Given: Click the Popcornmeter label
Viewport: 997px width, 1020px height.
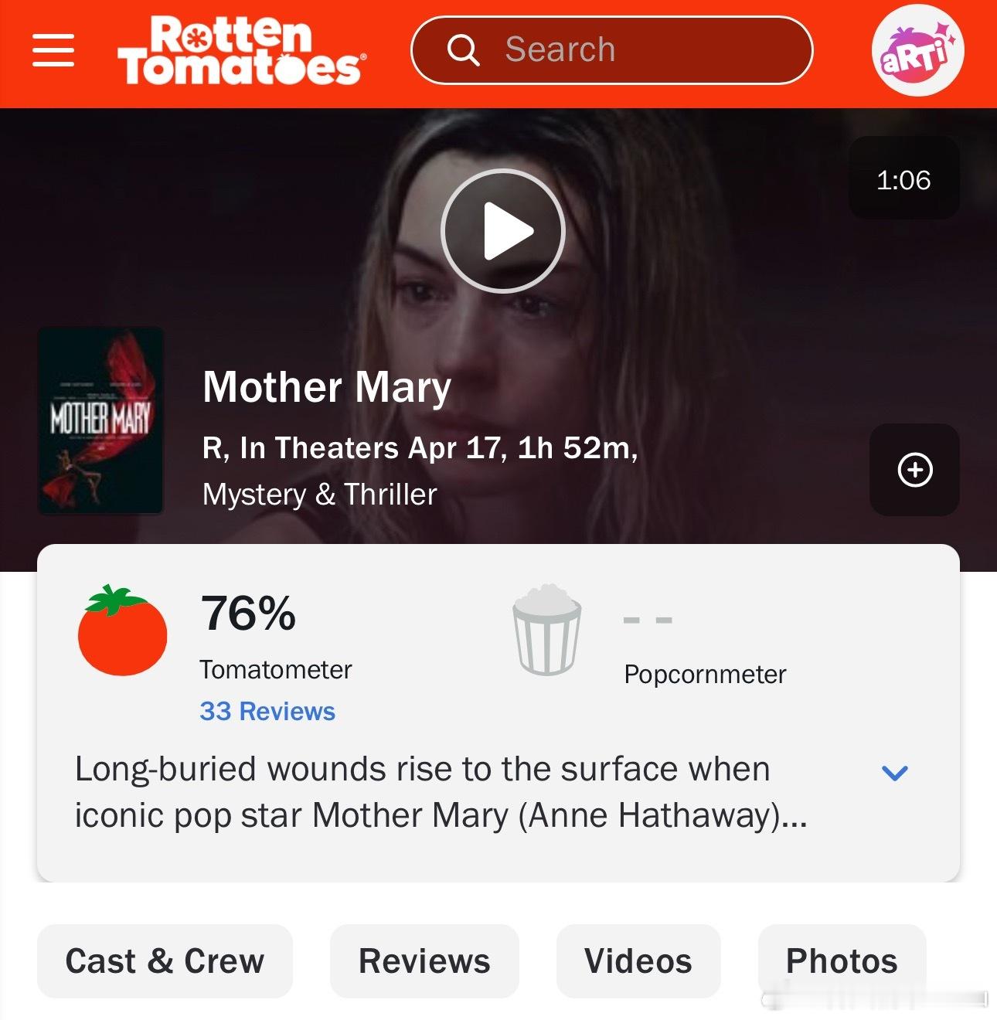Looking at the screenshot, I should (x=705, y=674).
